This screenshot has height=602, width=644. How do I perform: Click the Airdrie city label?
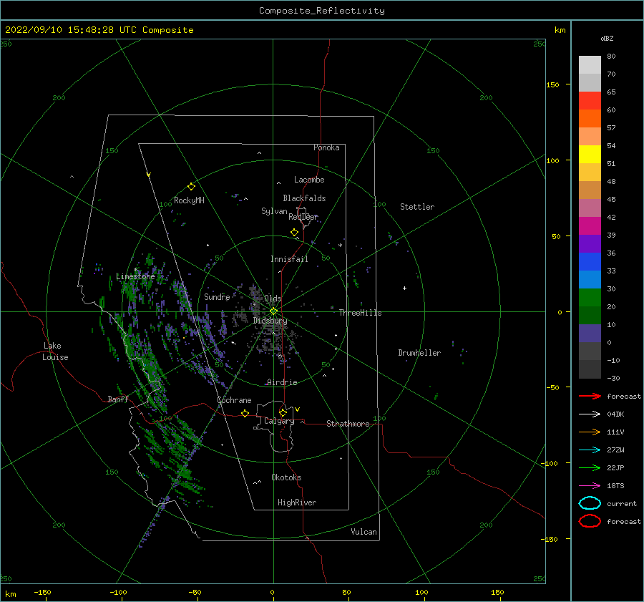pyautogui.click(x=282, y=382)
